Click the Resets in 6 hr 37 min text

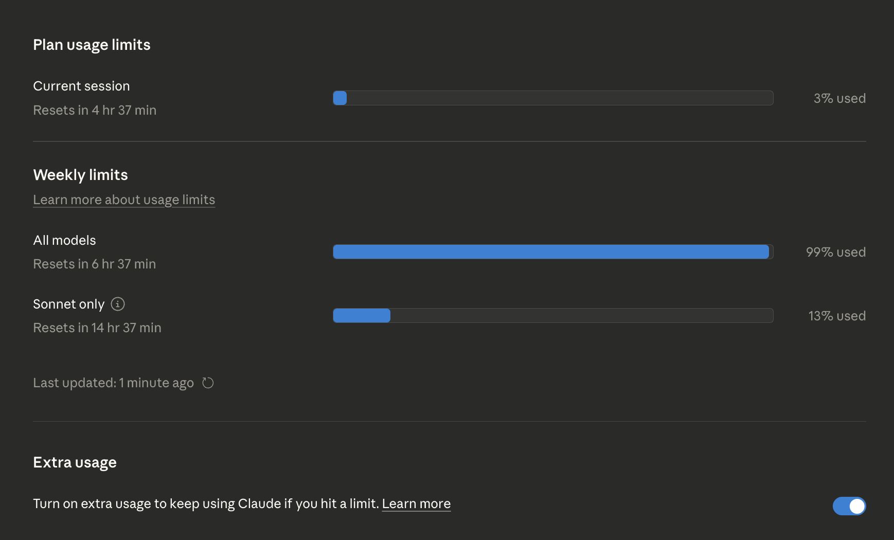94,264
